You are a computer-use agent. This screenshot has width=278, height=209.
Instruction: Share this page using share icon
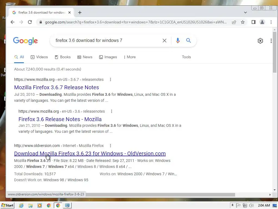click(x=234, y=22)
